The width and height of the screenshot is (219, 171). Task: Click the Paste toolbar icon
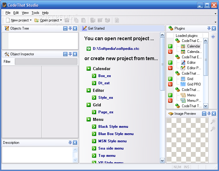coord(83,20)
